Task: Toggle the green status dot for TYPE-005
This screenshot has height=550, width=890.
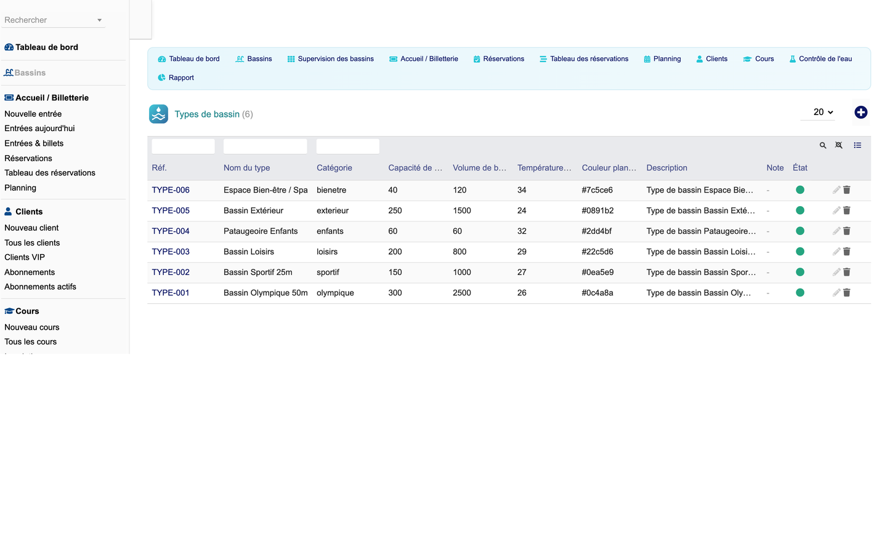Action: tap(800, 210)
